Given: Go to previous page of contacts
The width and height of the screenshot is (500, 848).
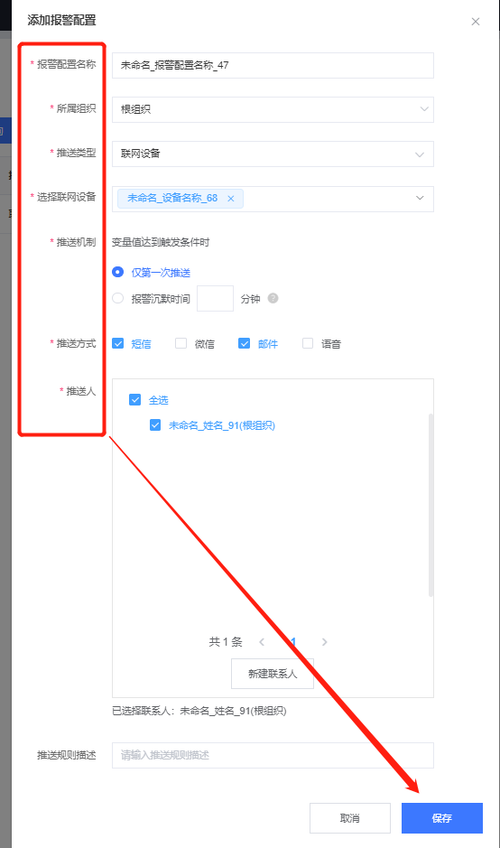Looking at the screenshot, I should tap(262, 642).
